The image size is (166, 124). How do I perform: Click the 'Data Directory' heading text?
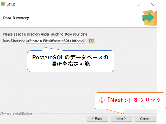(x=16, y=18)
